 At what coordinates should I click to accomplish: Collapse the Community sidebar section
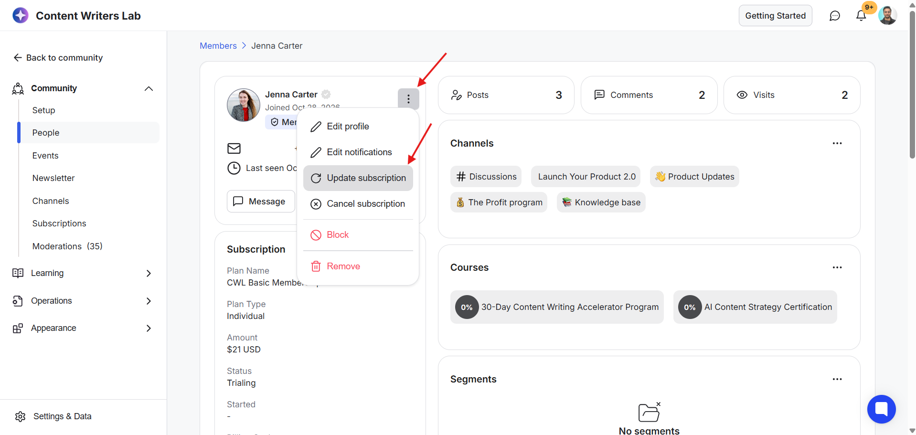[x=149, y=88]
